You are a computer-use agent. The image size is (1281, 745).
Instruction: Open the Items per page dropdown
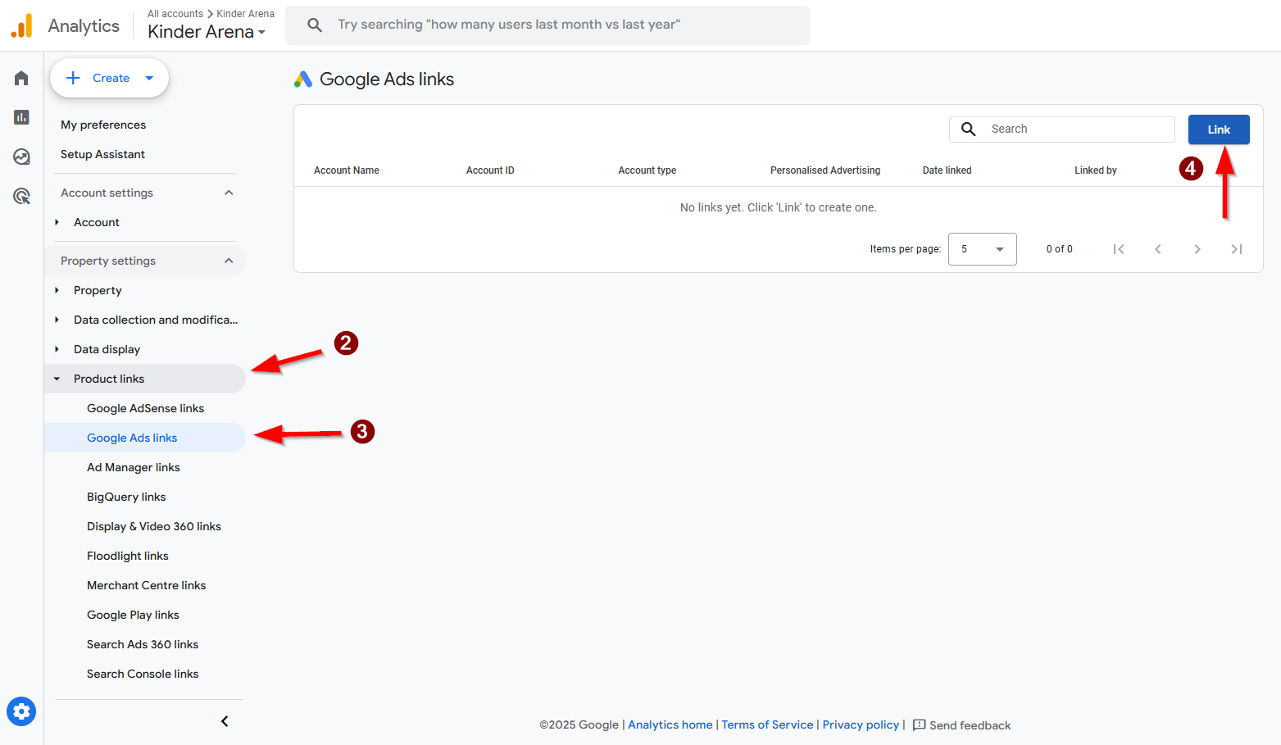click(x=983, y=249)
